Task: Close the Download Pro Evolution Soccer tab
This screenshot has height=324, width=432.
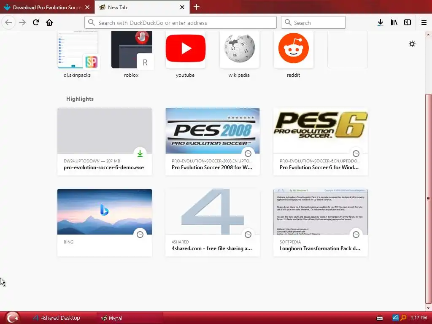Action: (87, 7)
